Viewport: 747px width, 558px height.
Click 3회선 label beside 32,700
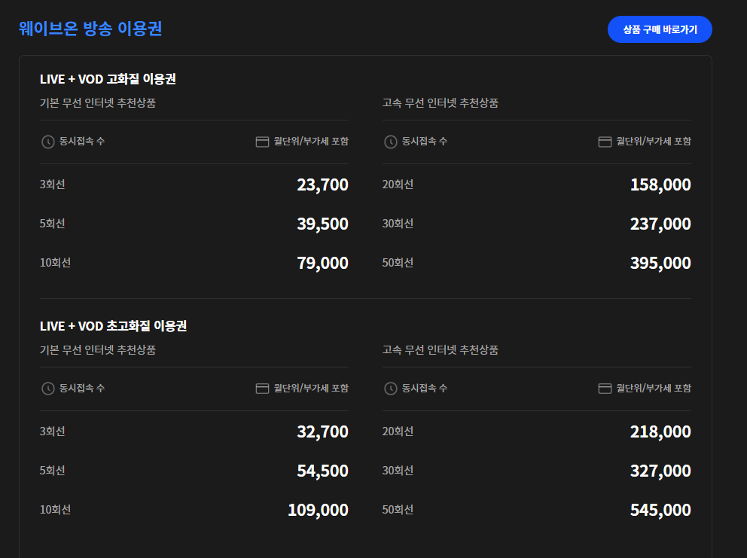(x=53, y=431)
